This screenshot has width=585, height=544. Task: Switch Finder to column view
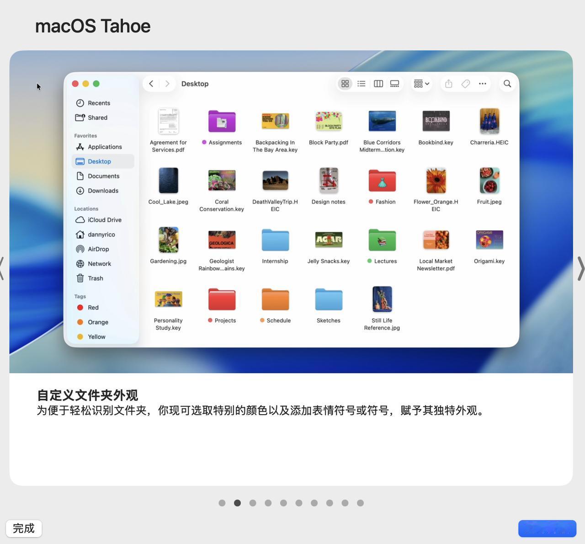coord(378,84)
